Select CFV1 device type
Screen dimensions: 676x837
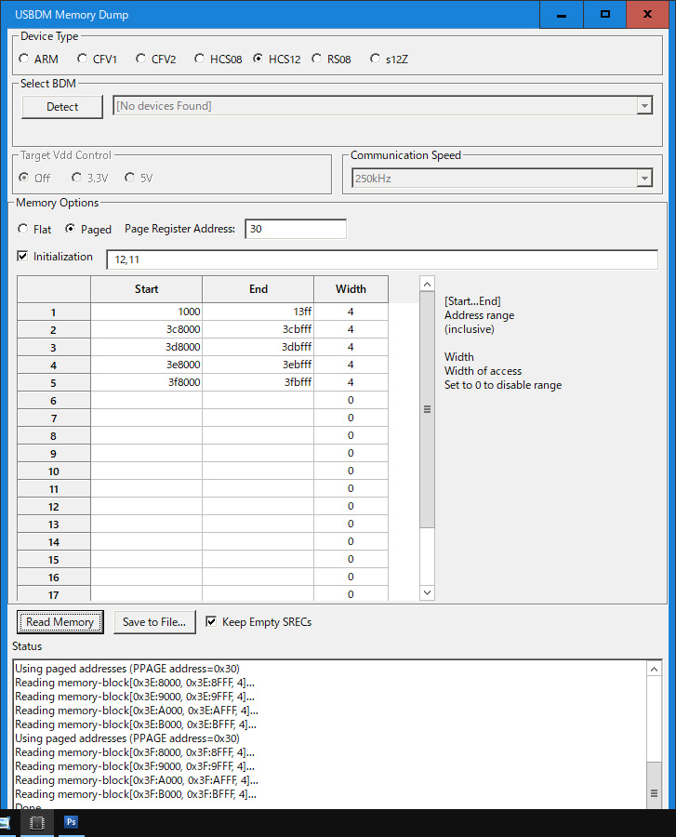point(97,60)
